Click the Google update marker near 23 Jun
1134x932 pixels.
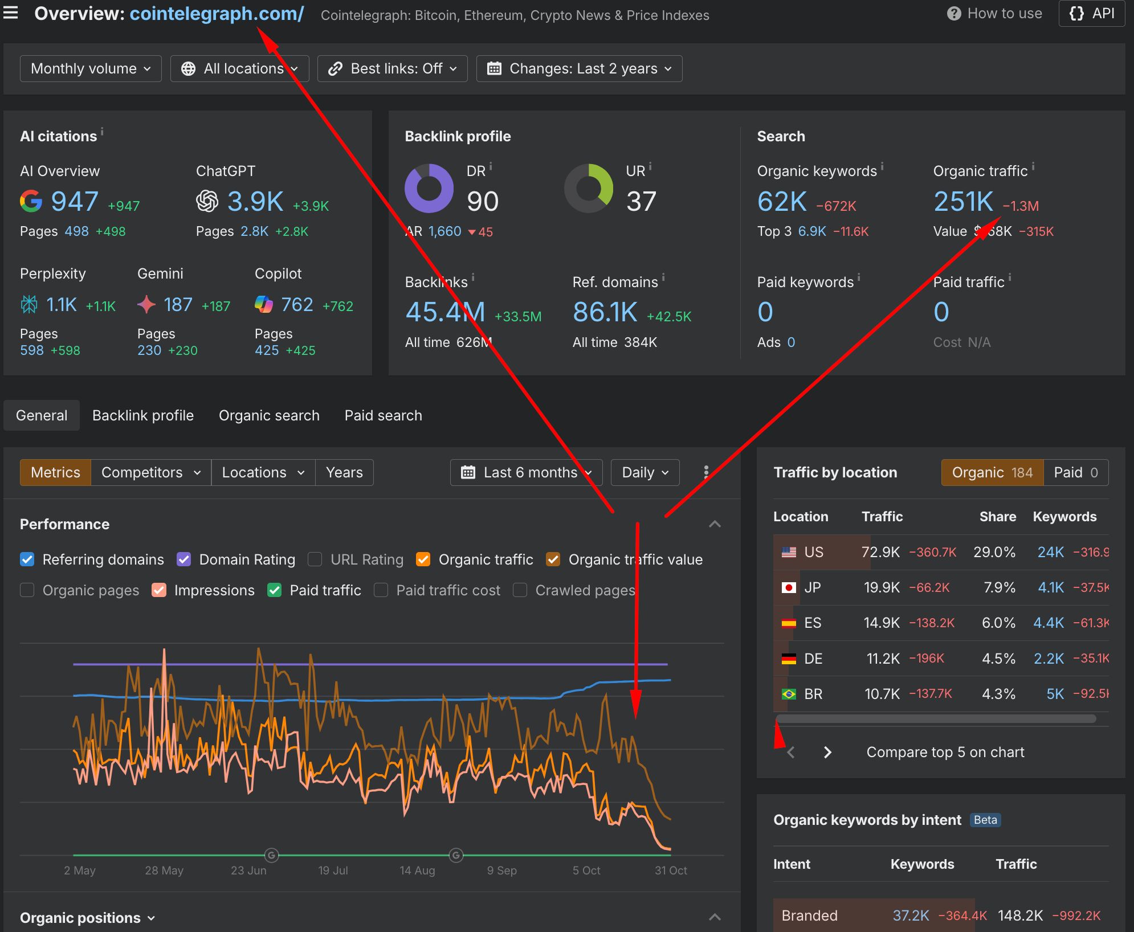click(x=272, y=855)
